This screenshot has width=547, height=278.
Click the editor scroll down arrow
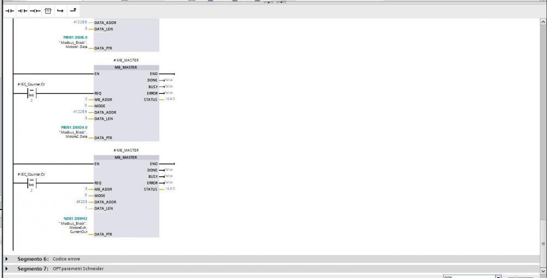pyautogui.click(x=543, y=270)
